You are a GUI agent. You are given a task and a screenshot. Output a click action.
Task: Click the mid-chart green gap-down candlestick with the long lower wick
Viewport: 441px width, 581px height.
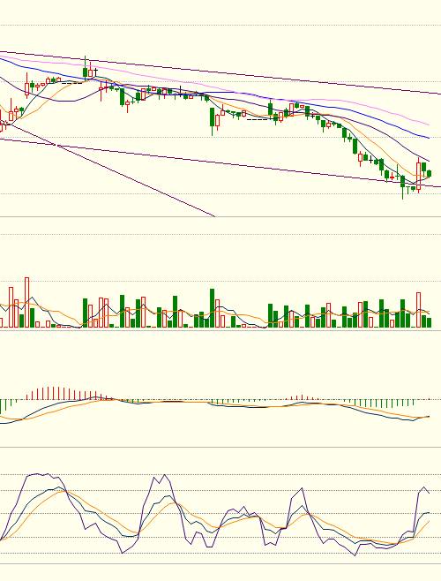pyautogui.click(x=213, y=121)
